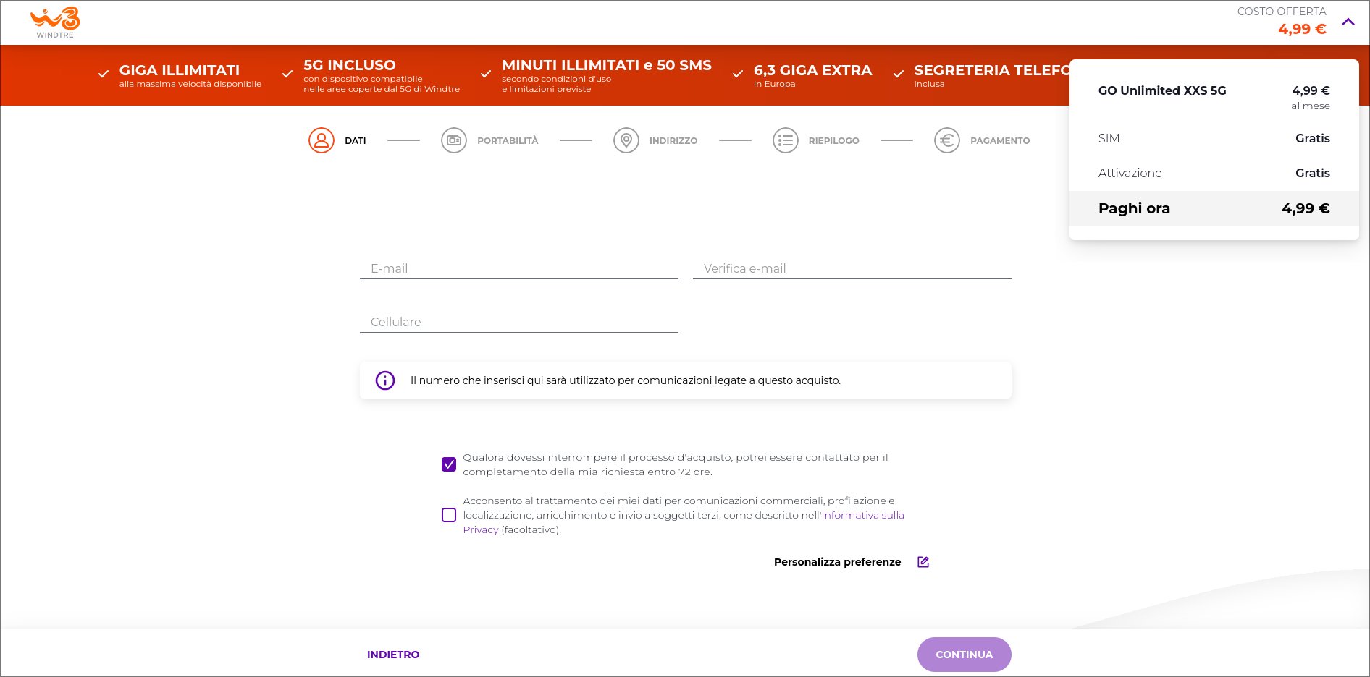The image size is (1370, 677).
Task: Uncheck the 72-hour contact consent checkbox
Action: click(x=449, y=464)
